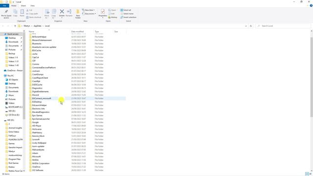
Task: Click the Up one level arrow
Action: click(x=15, y=26)
